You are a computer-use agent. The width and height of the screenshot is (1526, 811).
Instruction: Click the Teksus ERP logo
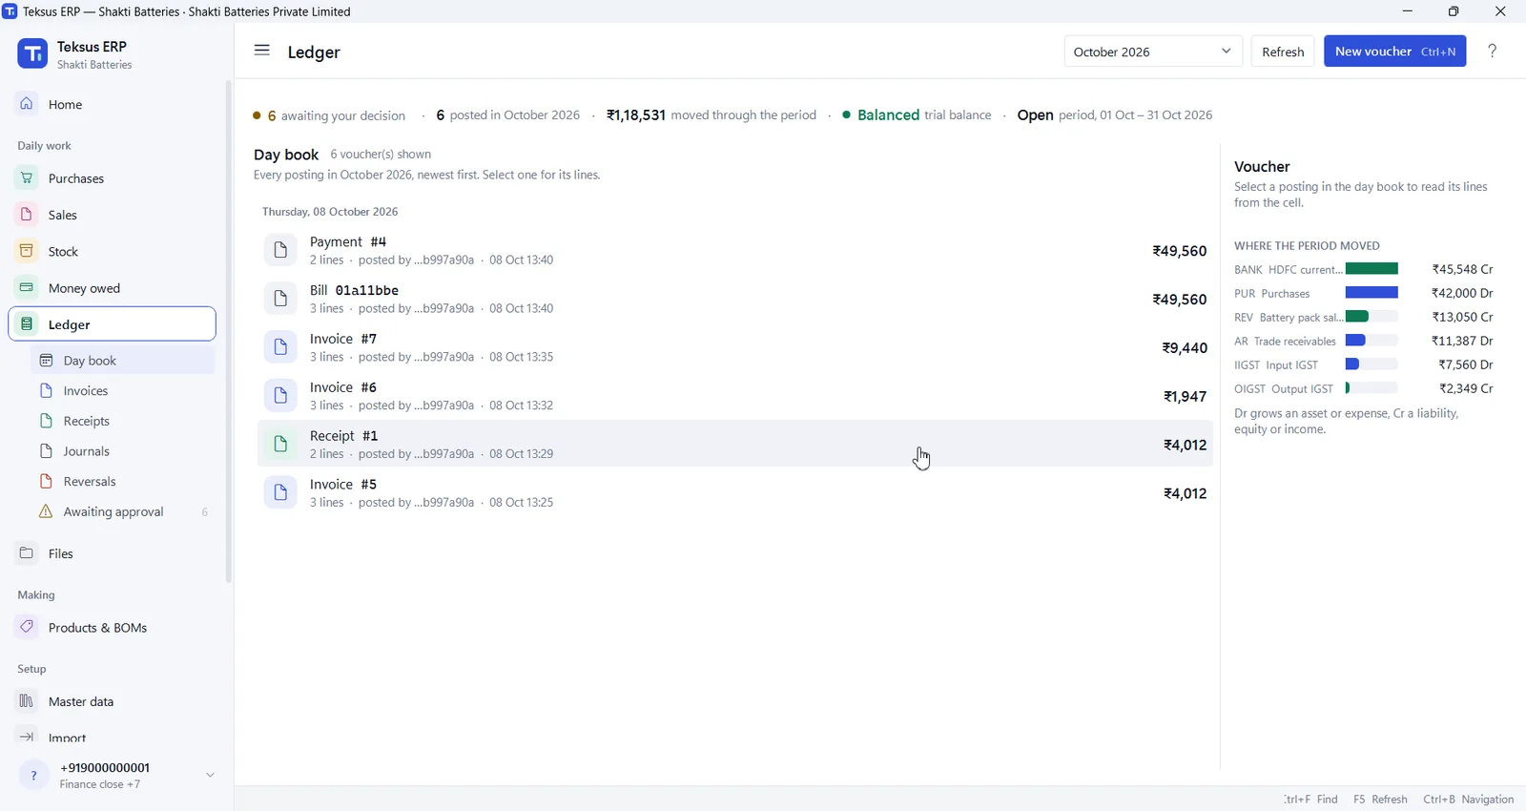pyautogui.click(x=32, y=54)
